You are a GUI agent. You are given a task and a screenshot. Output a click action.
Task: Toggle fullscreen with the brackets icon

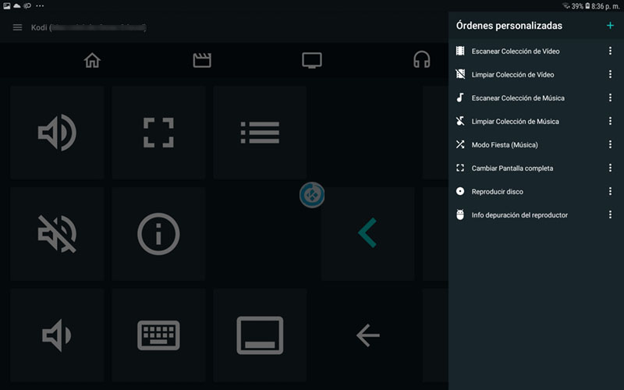pyautogui.click(x=158, y=133)
